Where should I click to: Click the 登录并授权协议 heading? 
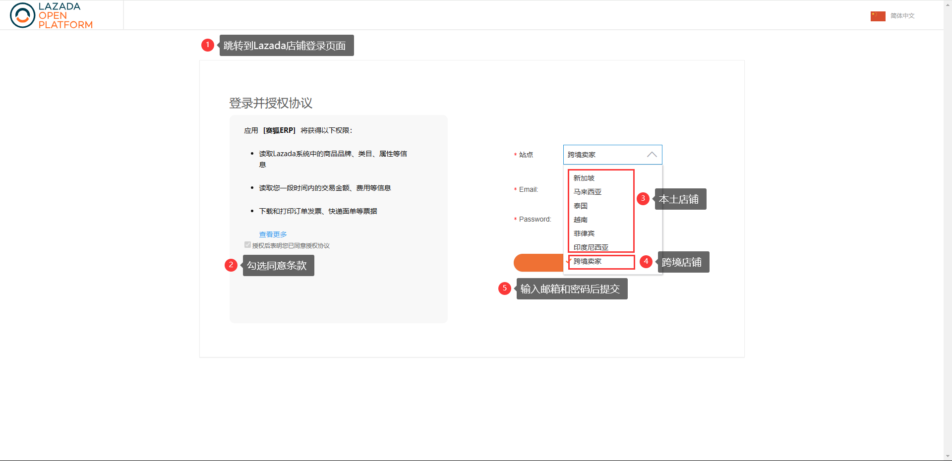point(271,103)
